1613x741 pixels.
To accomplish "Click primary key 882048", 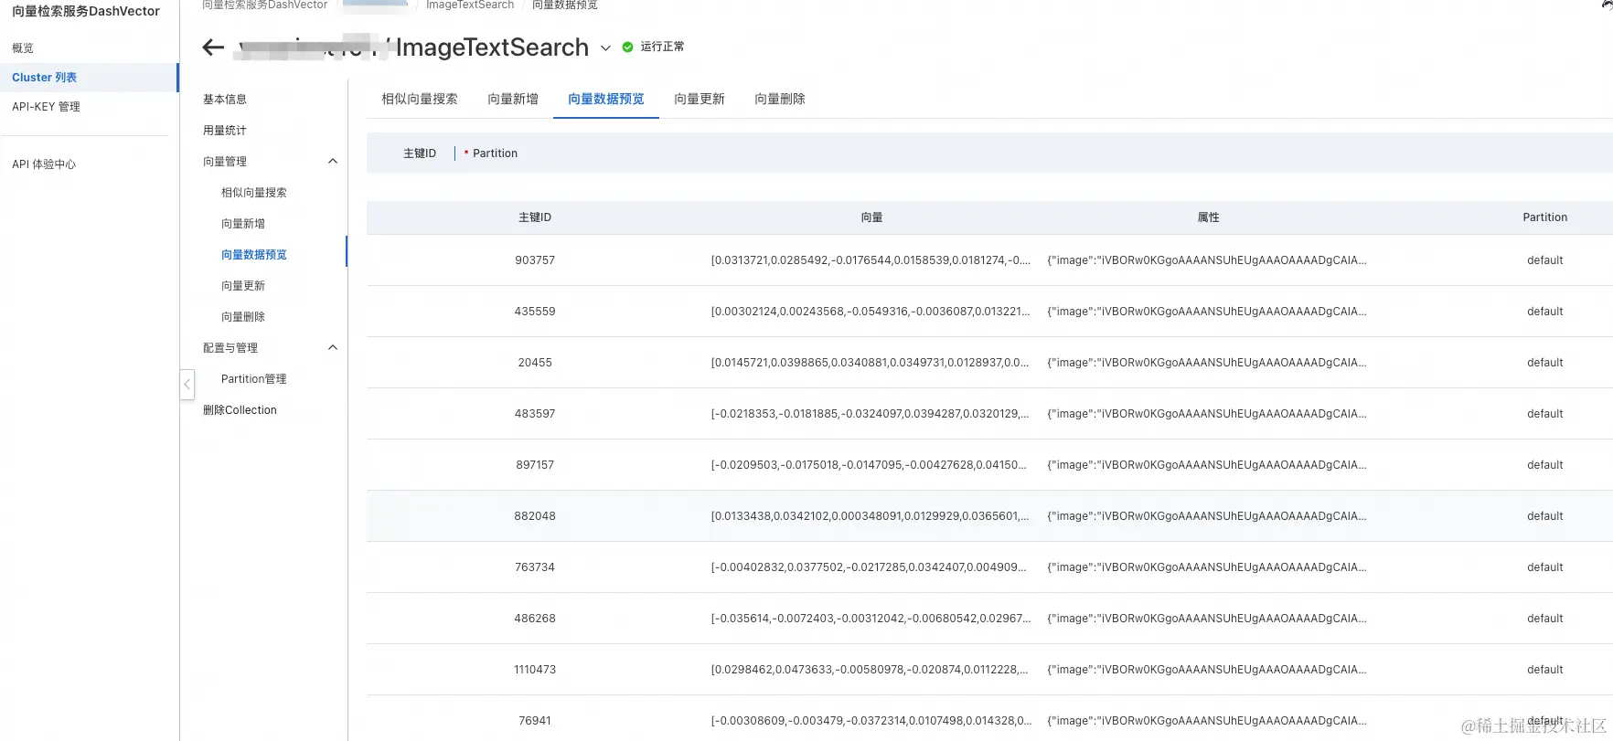I will (535, 516).
